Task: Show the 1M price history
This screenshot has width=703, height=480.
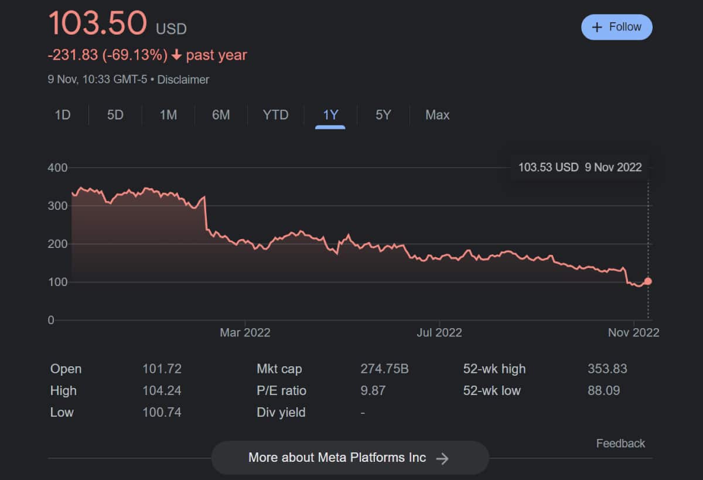Action: [168, 115]
